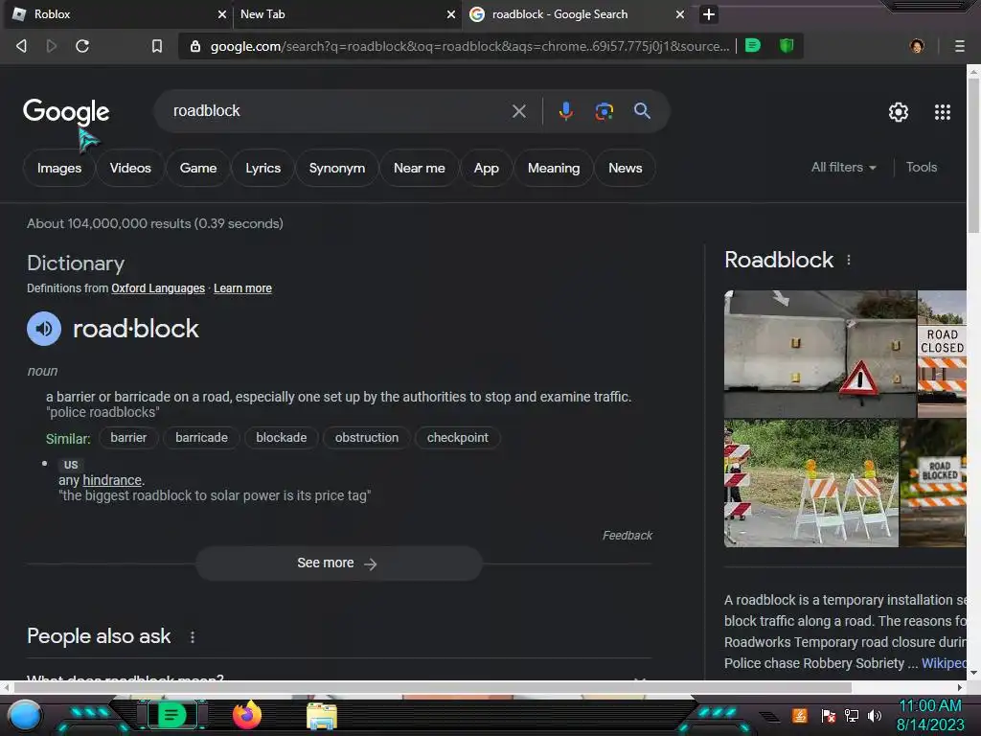
Task: Click the similar word checkpoint
Action: coord(457,437)
